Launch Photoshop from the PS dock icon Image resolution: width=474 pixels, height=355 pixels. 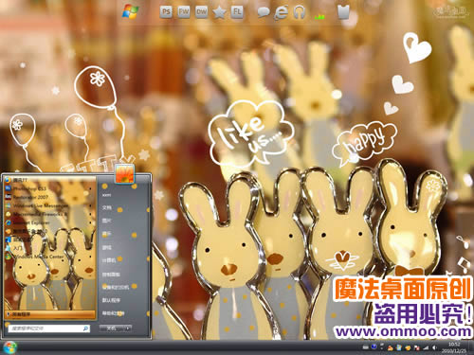pos(166,12)
